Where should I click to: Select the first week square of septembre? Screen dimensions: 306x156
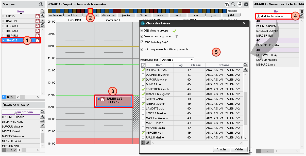[x=50, y=11]
